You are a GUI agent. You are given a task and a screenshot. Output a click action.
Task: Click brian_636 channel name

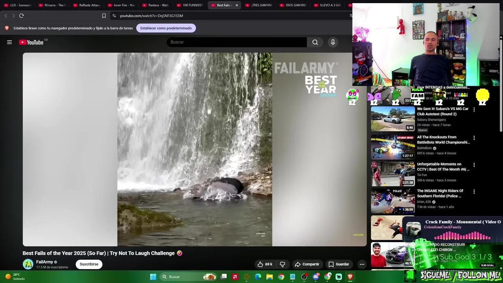coord(424,202)
